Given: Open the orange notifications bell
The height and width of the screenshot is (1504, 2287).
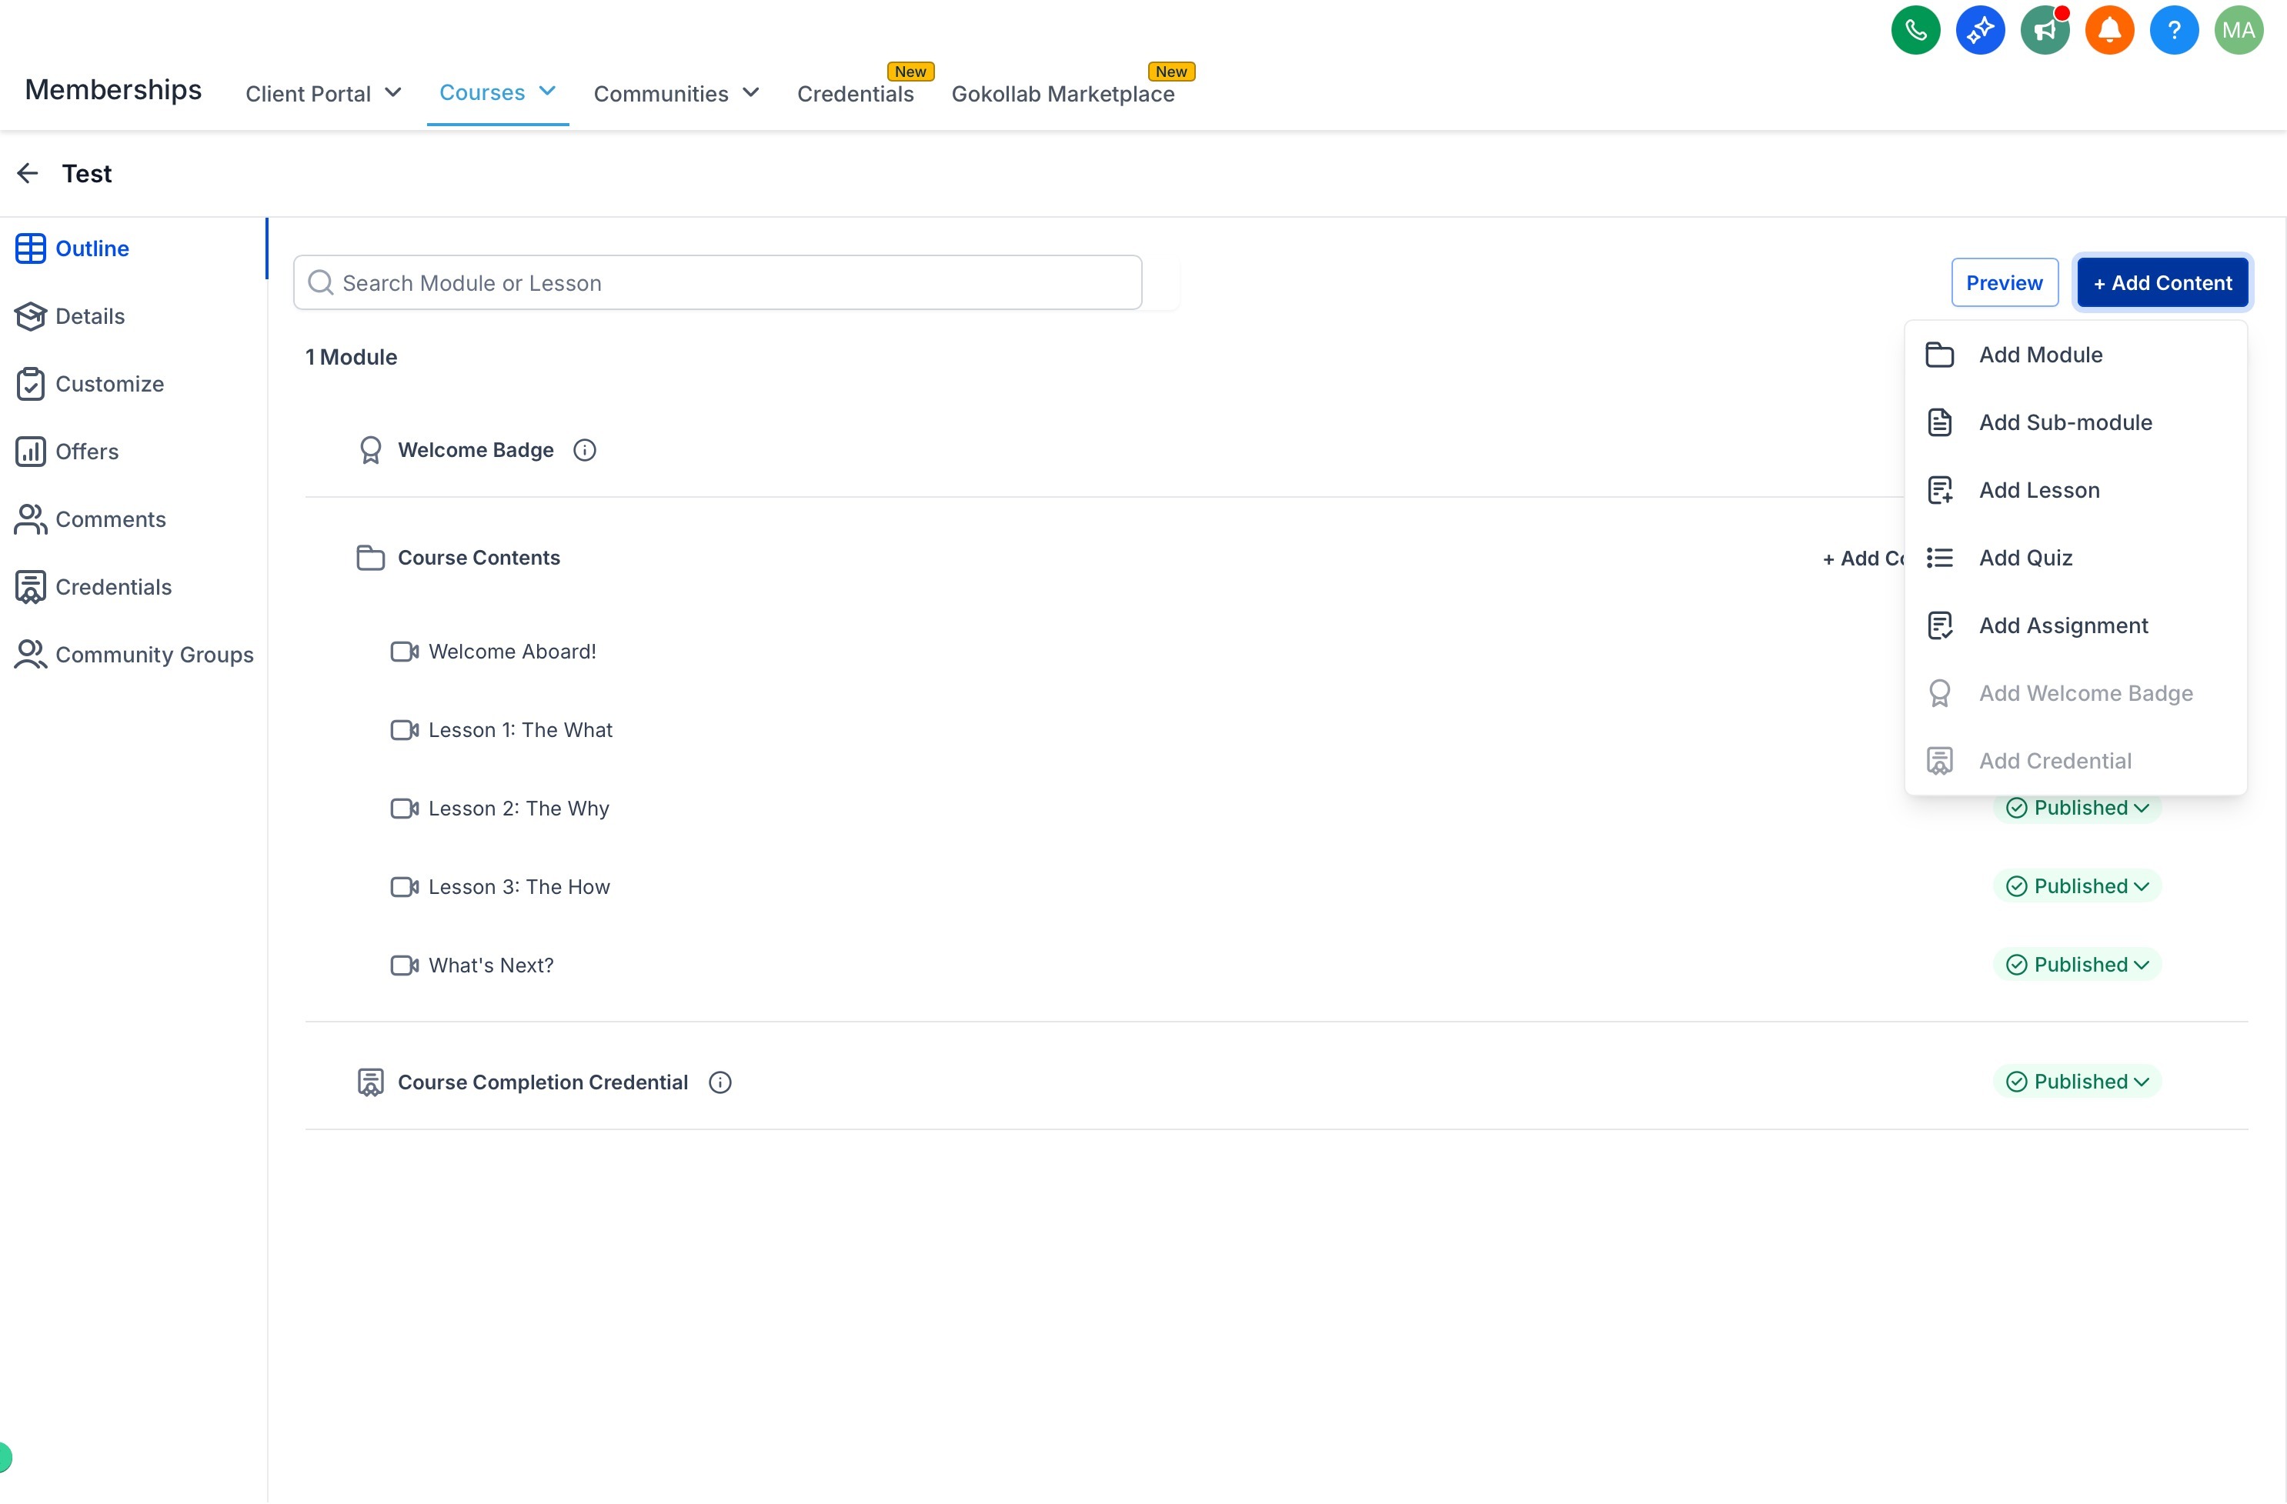Looking at the screenshot, I should click(x=2109, y=31).
